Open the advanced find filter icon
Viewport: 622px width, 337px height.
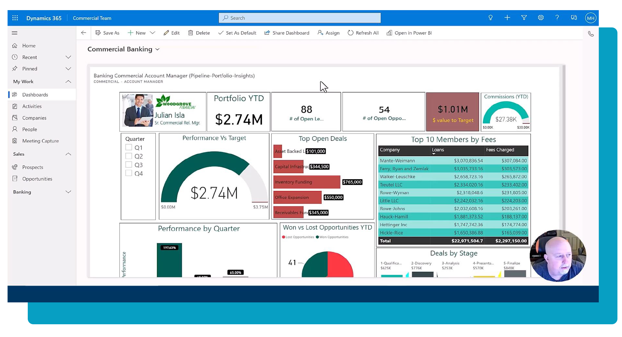point(524,18)
